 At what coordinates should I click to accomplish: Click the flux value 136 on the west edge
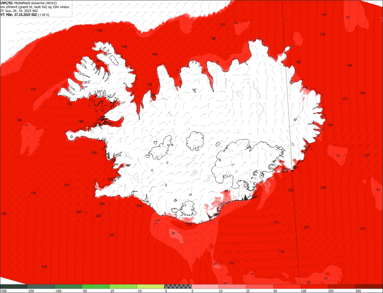point(19,120)
